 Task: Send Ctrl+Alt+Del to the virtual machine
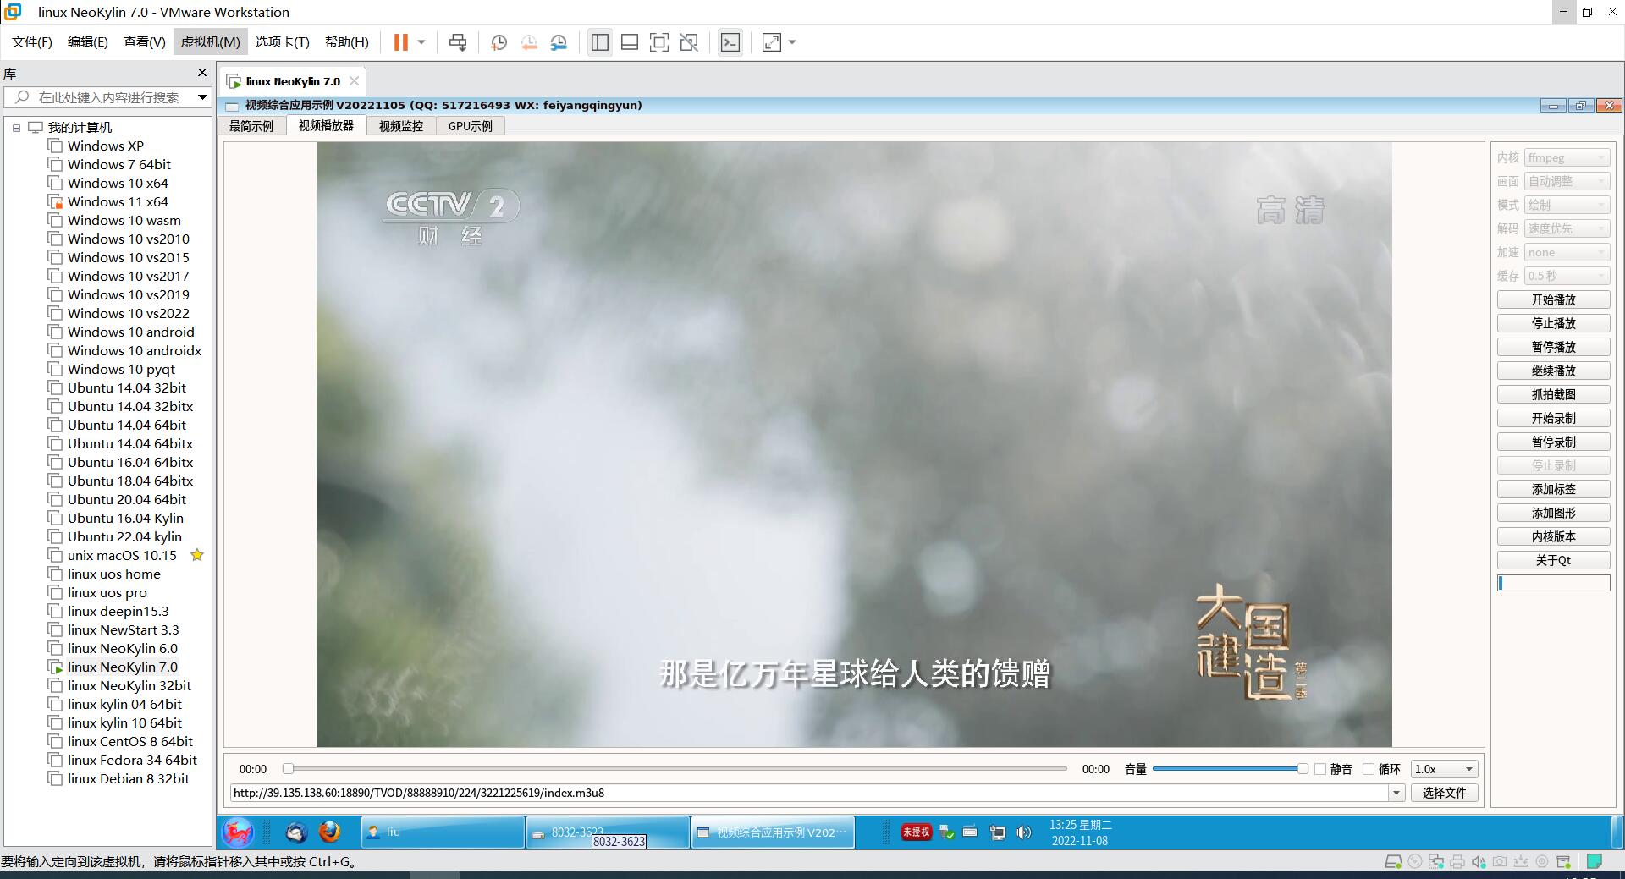tap(458, 42)
